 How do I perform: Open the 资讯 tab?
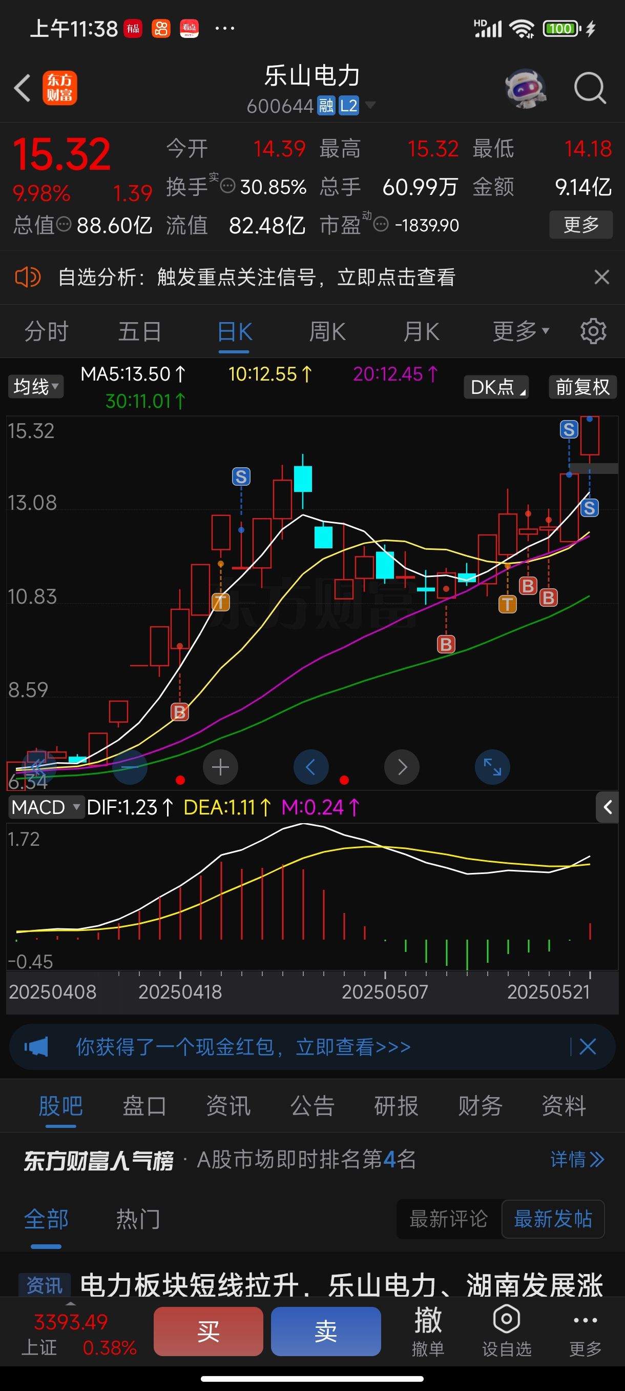coord(228,1105)
